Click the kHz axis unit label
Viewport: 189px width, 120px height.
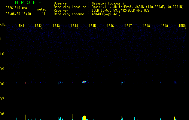tap(3, 24)
